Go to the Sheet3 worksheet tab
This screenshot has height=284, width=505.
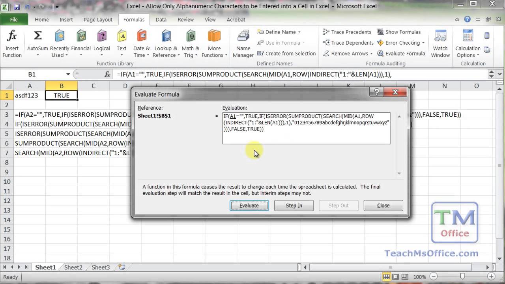pos(101,267)
